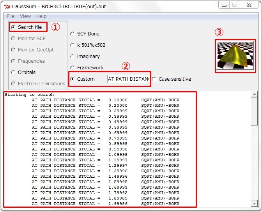Click the output line with STOTAL 0.69999
The width and height of the screenshot is (262, 212).
click(106, 133)
